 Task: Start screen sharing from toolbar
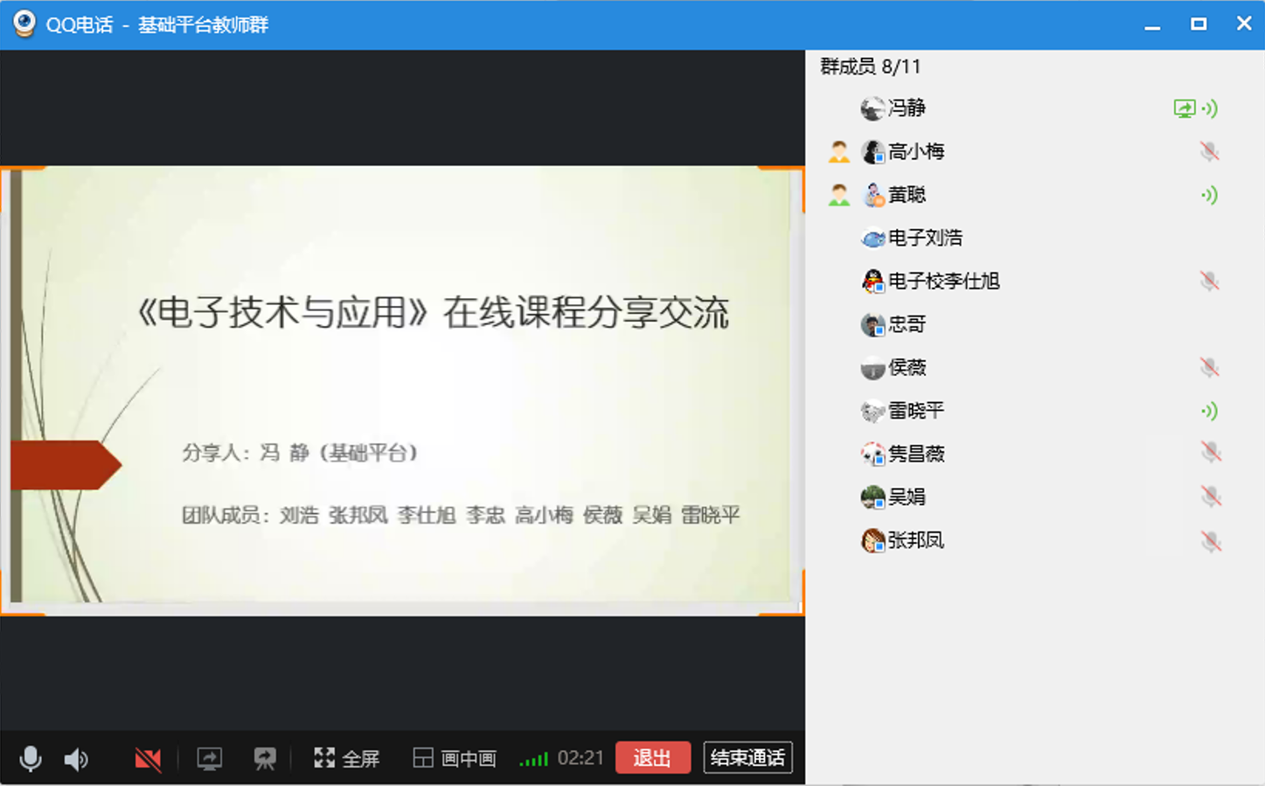209,759
